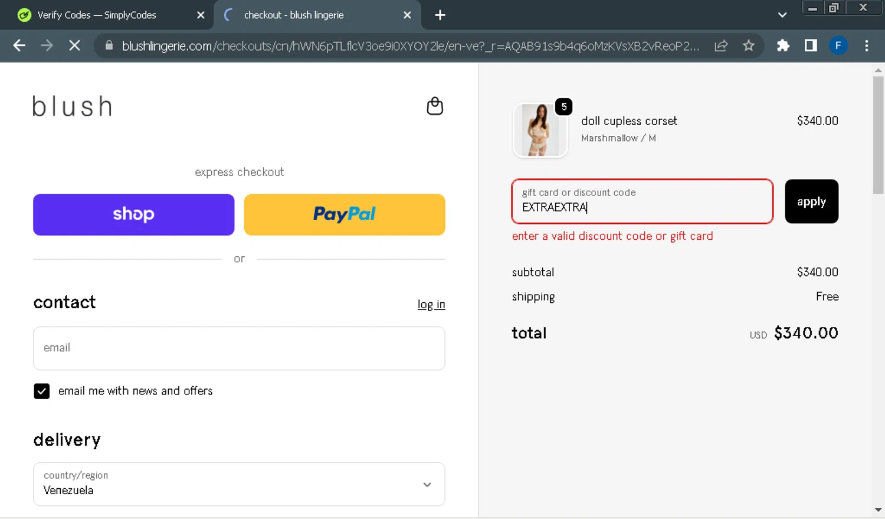
Task: Select the checkout - blush lingerie tab
Action: pyautogui.click(x=317, y=15)
